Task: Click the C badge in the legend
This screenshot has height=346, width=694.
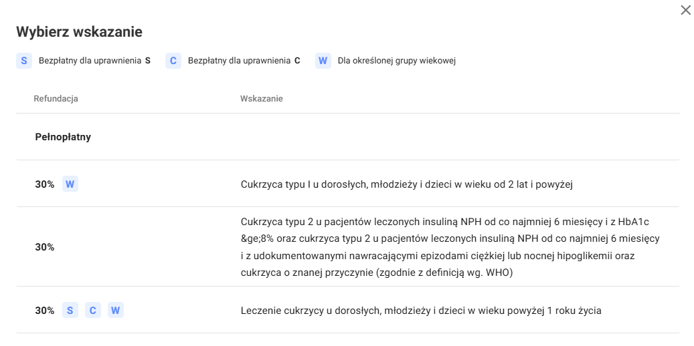Action: [173, 61]
